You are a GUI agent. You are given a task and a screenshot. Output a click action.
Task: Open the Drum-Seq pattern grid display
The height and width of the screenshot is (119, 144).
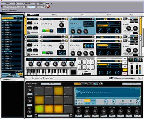pyautogui.click(x=61, y=31)
